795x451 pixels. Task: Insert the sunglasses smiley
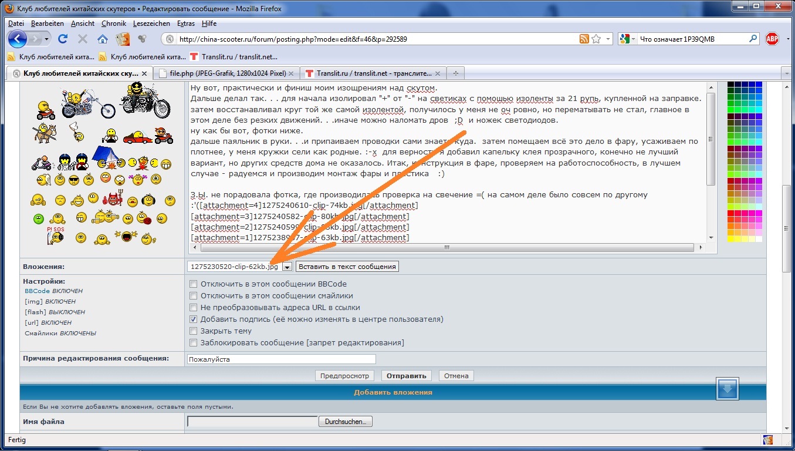click(75, 180)
